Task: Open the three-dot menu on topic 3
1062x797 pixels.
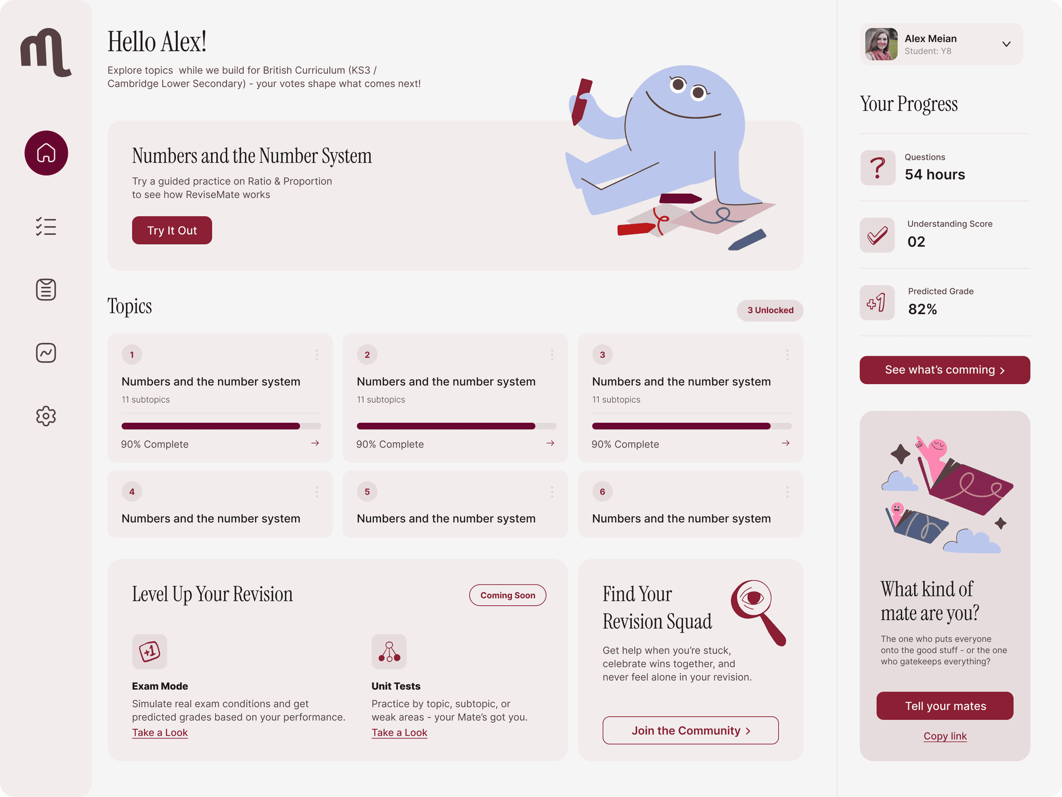Action: pos(787,355)
